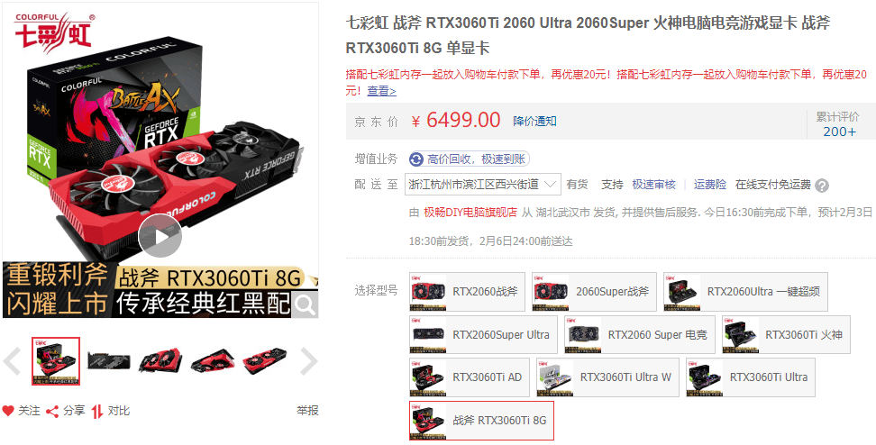876x445 pixels.
Task: Choose the RTX3060Ti Ultra W model
Action: (607, 377)
